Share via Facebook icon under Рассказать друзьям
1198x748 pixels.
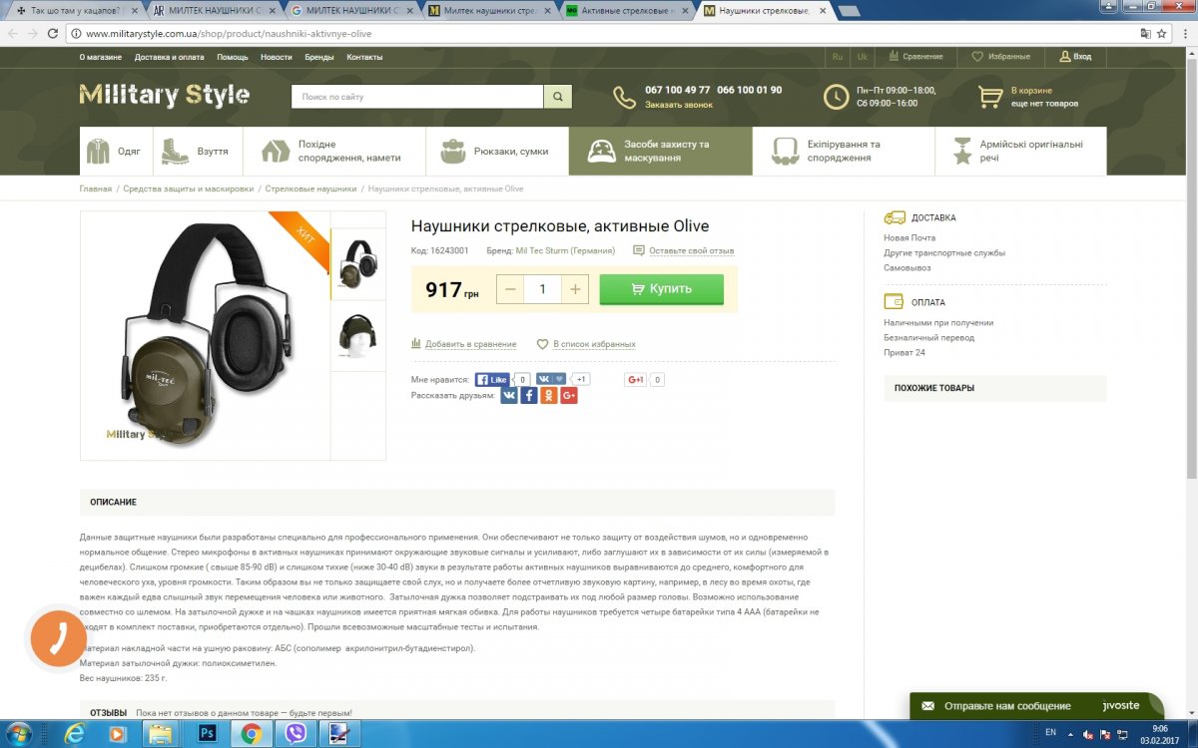(x=529, y=396)
